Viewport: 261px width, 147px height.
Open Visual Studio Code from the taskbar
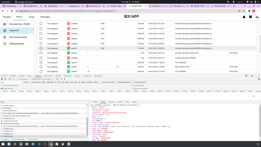point(39,144)
